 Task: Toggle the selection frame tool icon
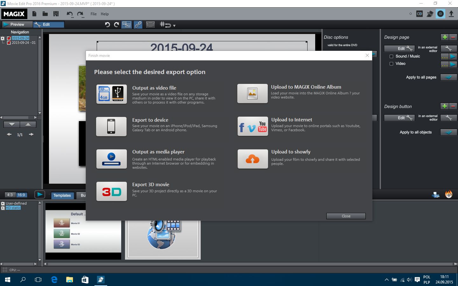click(127, 24)
